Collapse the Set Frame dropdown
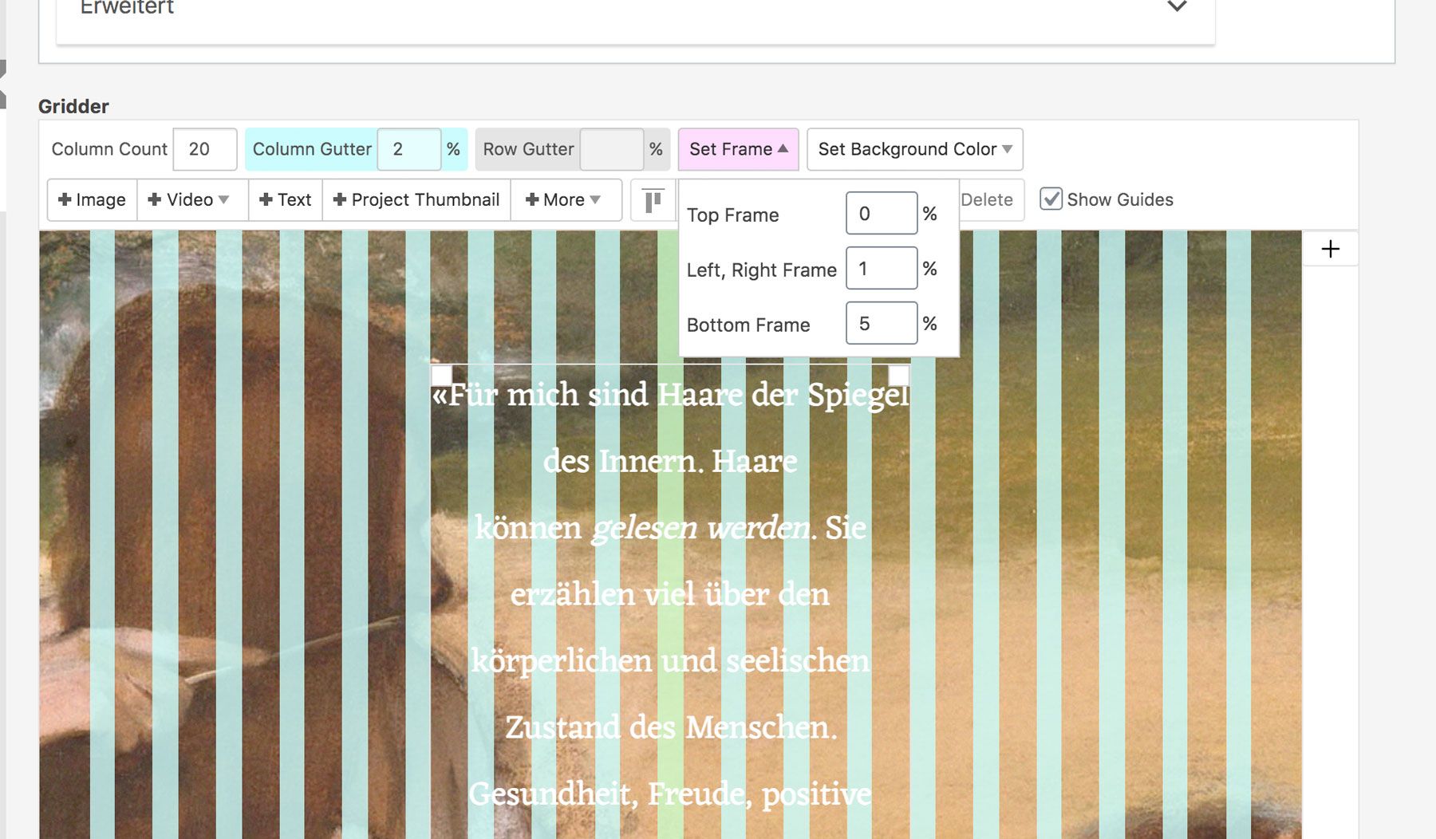This screenshot has width=1436, height=839. [738, 150]
